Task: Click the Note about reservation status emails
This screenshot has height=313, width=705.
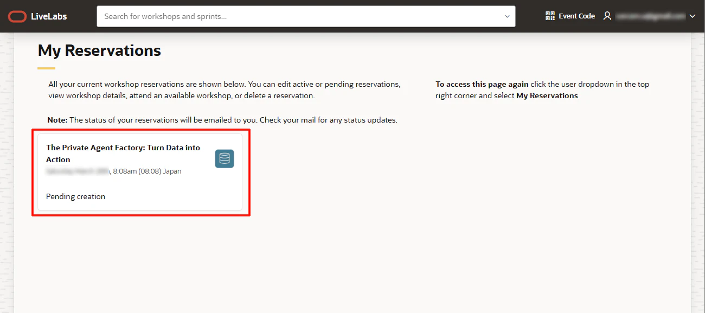Action: (x=222, y=120)
